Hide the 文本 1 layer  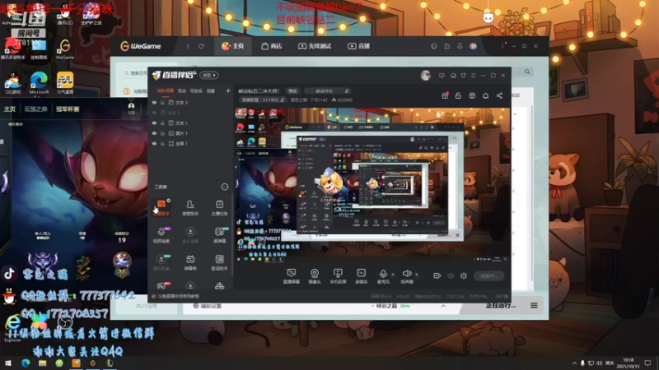[154, 123]
